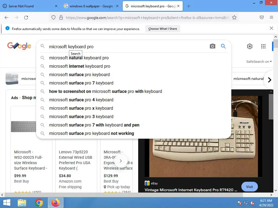Open the Google apps grid
Image resolution: width=278 pixels, height=208 pixels.
click(x=263, y=46)
